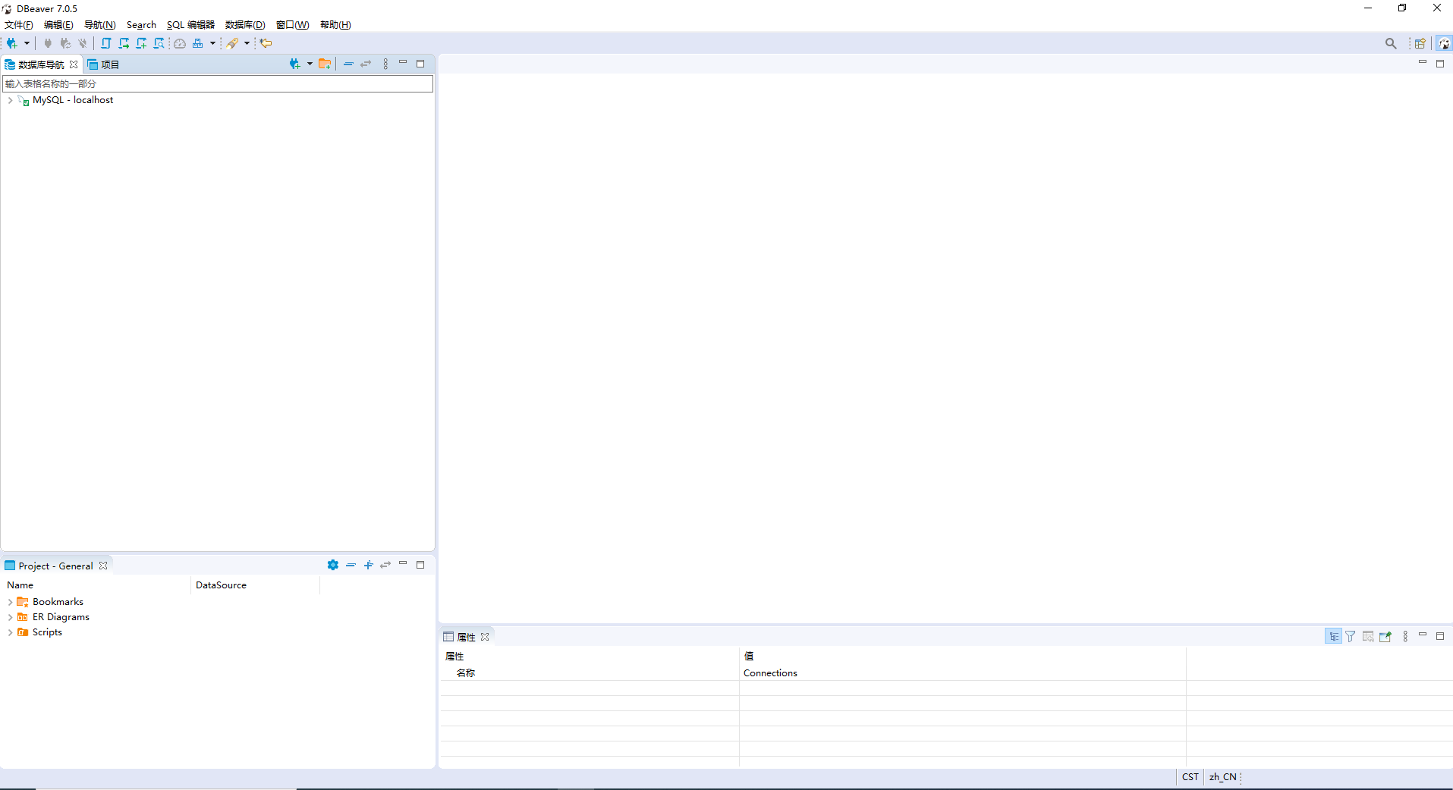Click the Open Perspective icon at top right
The width and height of the screenshot is (1453, 790).
point(1420,43)
